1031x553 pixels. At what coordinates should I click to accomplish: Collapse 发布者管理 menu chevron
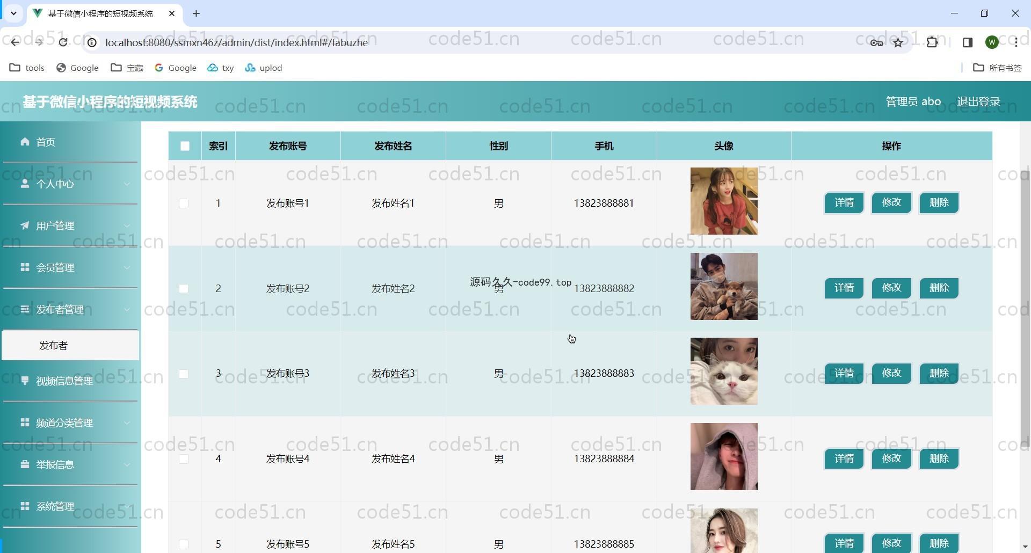[x=127, y=310]
